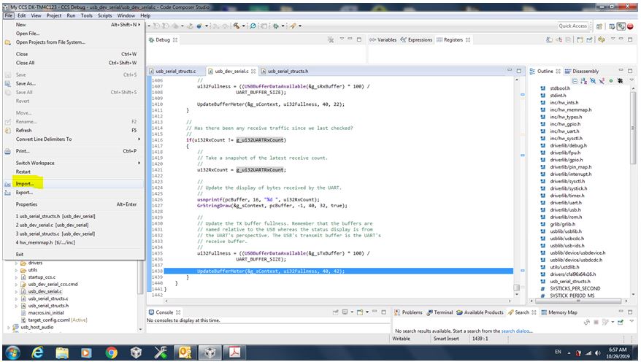The width and height of the screenshot is (641, 362).
Task: Open dropdown arrow next to debug bug icon
Action: 283,26
